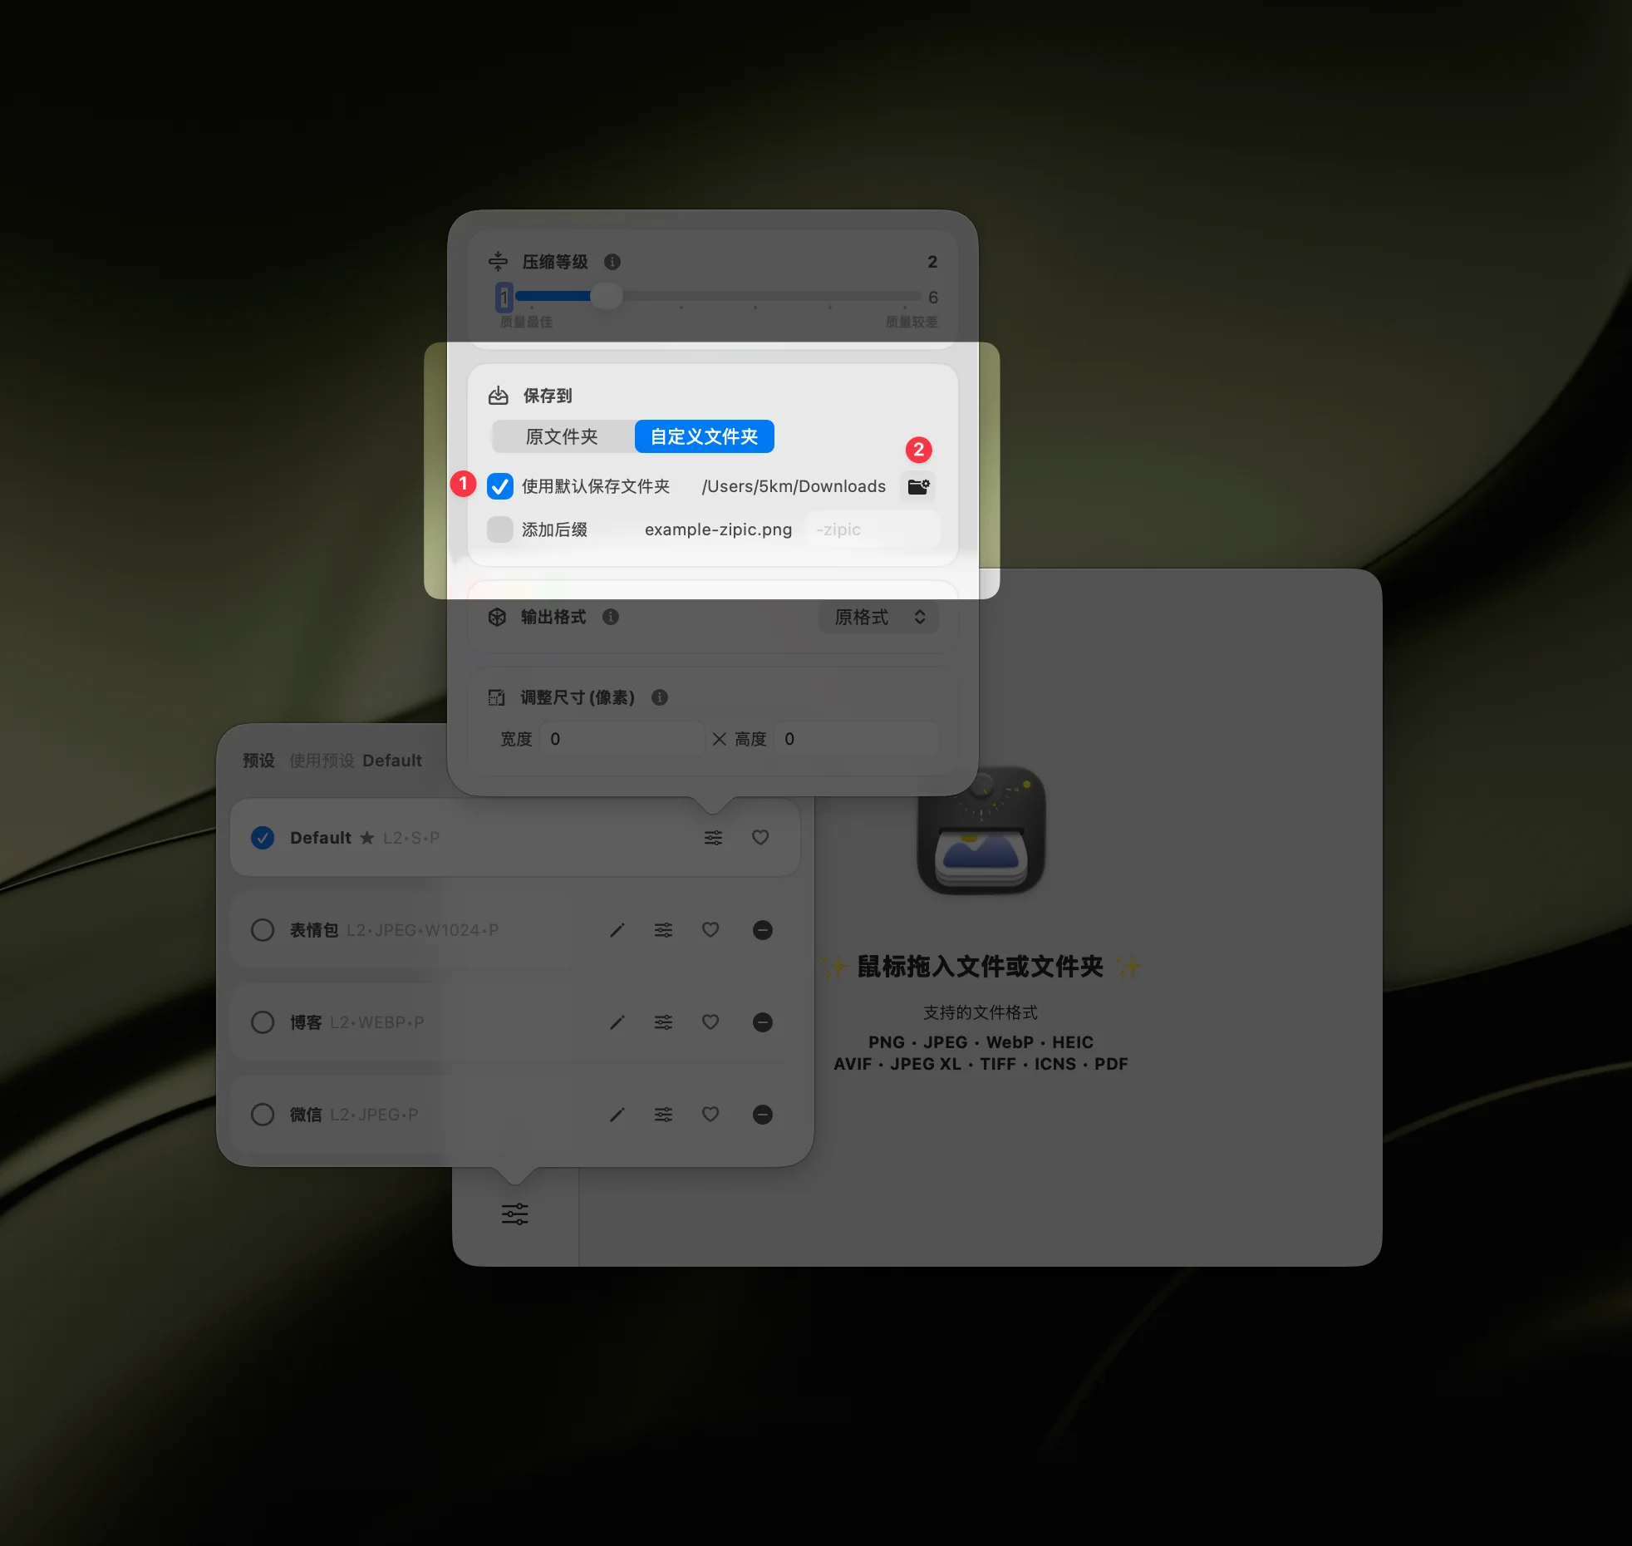Click the 宽度 width input field

pyautogui.click(x=622, y=739)
